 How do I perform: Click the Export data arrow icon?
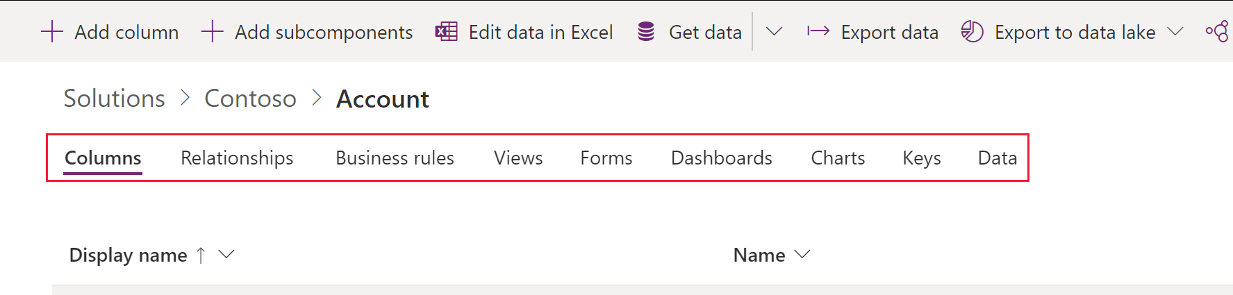818,32
